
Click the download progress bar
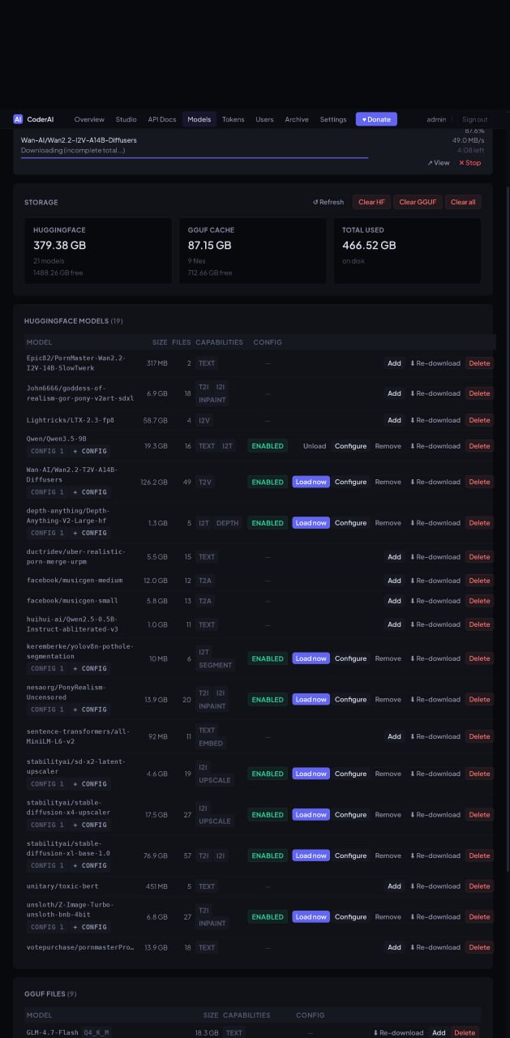(x=195, y=157)
